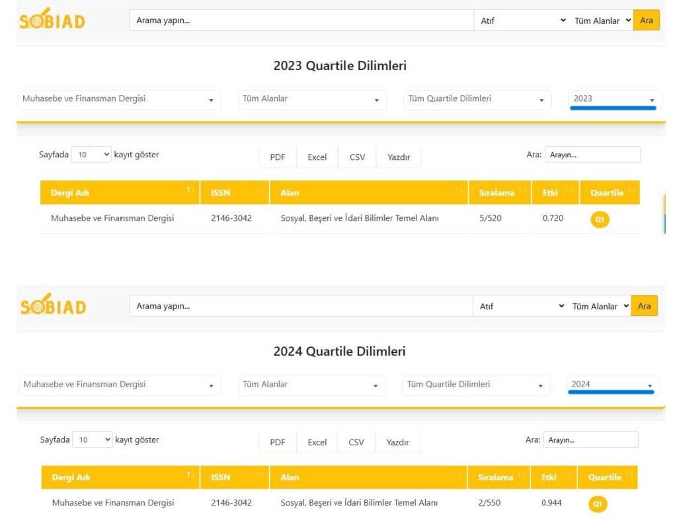Image resolution: width=677 pixels, height=532 pixels.
Task: Change the records-per-page selector in the 2023 section
Action: [91, 155]
